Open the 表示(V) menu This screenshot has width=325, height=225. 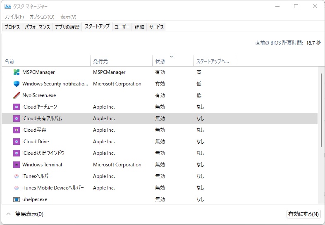pos(68,17)
